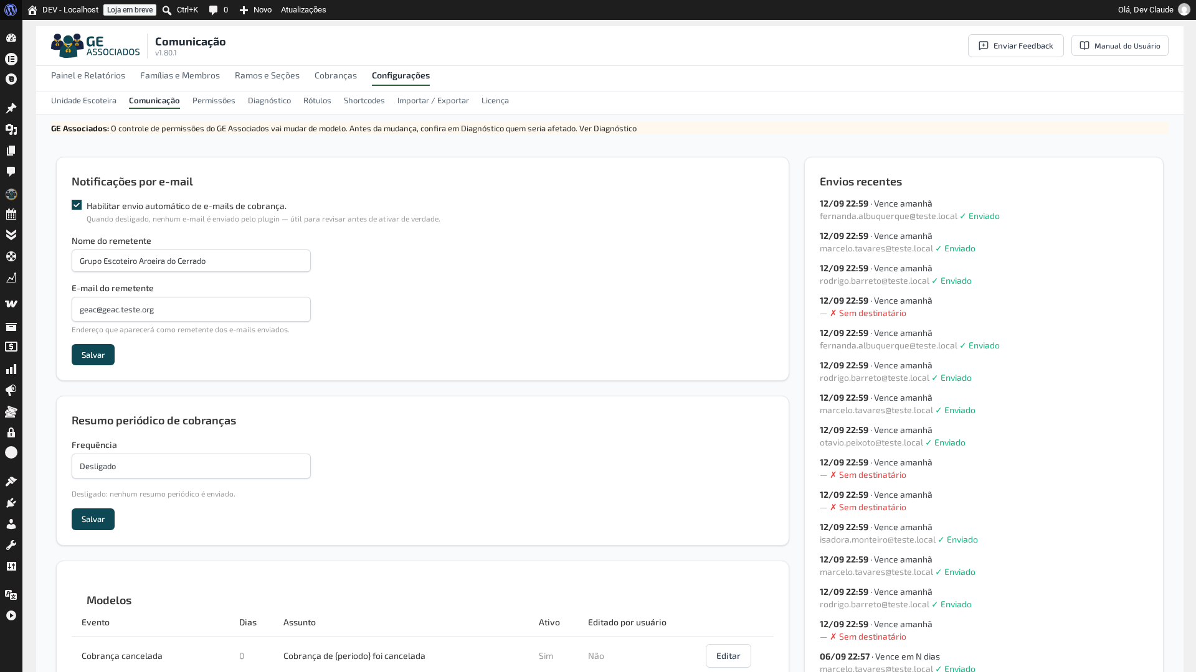Follow the Ver Diagnóstico notice link

click(x=607, y=128)
